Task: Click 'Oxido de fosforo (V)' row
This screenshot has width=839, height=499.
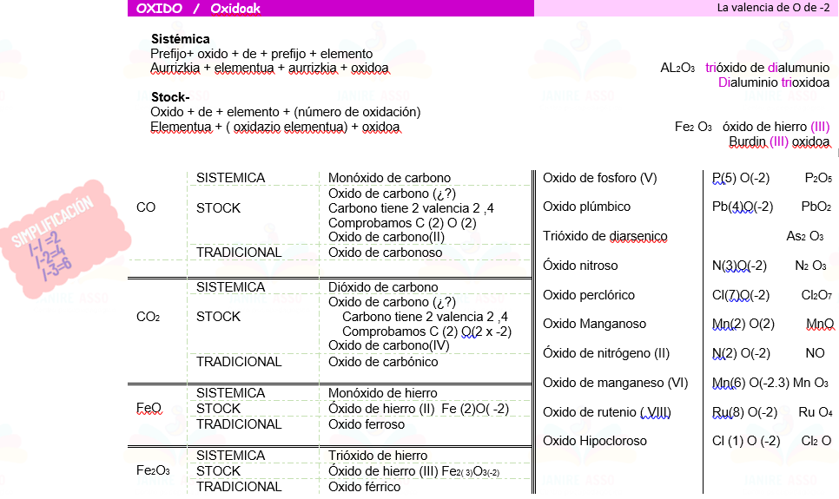Action: (x=600, y=178)
